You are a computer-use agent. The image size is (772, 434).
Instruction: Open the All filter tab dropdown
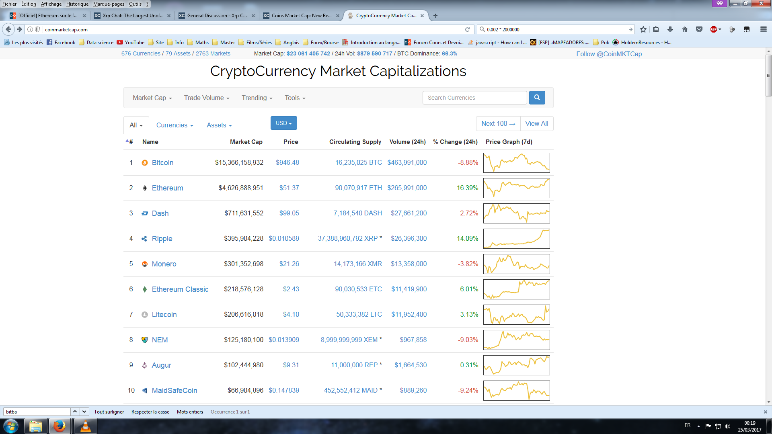click(x=136, y=125)
